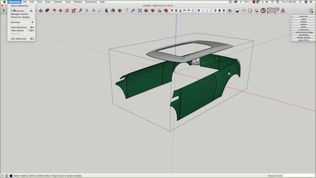
Task: Expand the Styles panel
Action: pos(304,27)
